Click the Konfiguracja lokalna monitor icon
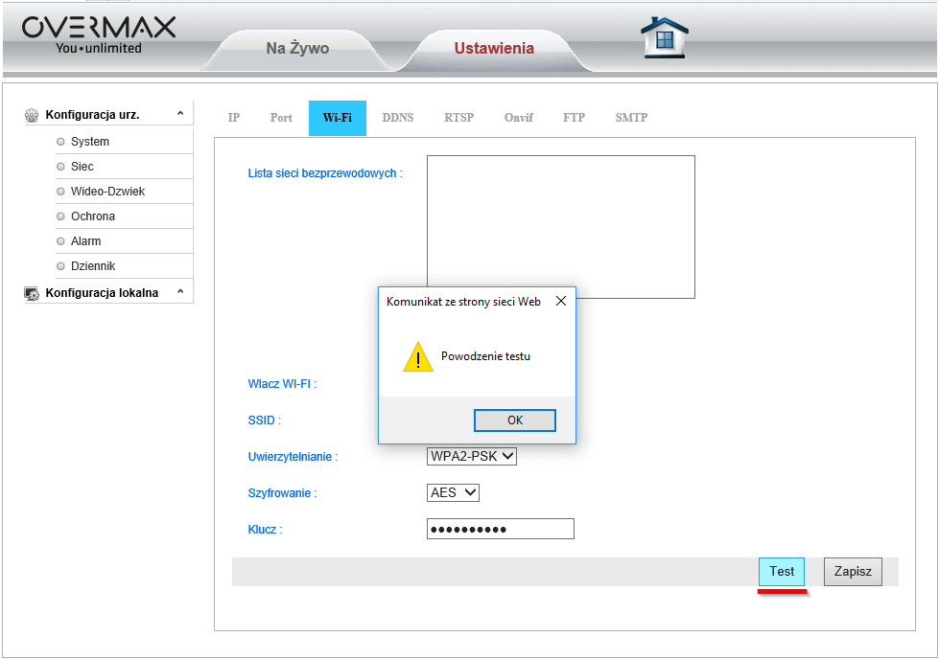 coord(32,293)
